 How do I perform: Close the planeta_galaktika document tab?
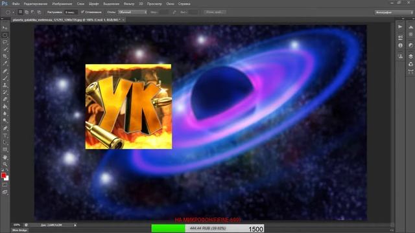[123, 20]
